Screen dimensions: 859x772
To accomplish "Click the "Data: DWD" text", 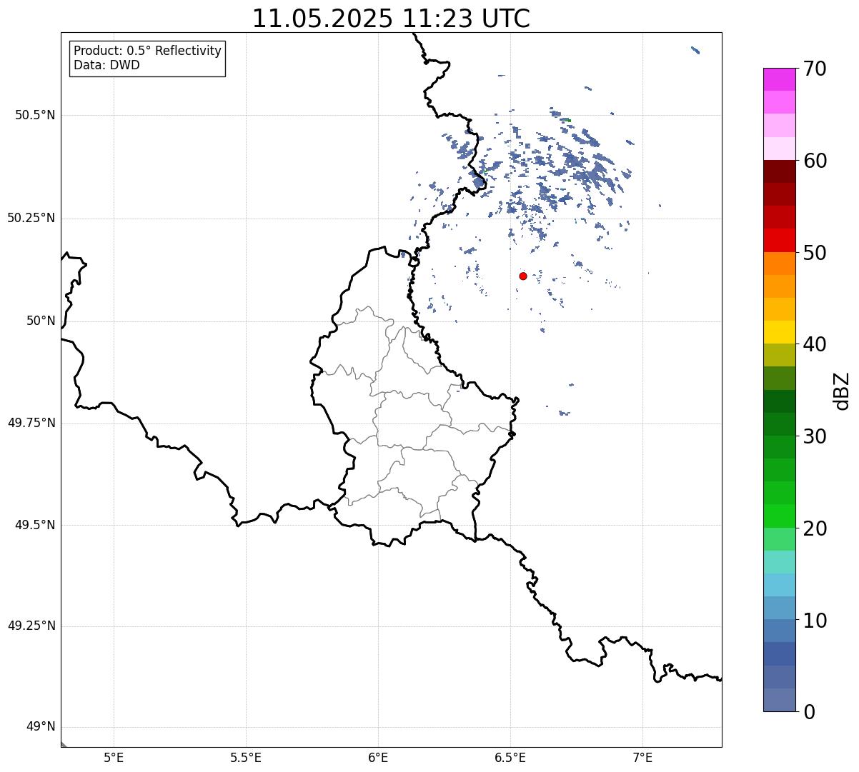I will pos(107,65).
